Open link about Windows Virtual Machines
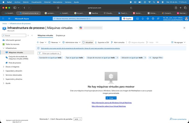 pyautogui.click(x=111, y=103)
